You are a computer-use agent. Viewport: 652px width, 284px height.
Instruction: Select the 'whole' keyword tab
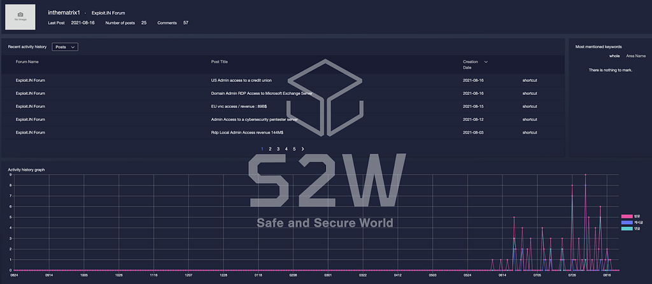coord(614,56)
